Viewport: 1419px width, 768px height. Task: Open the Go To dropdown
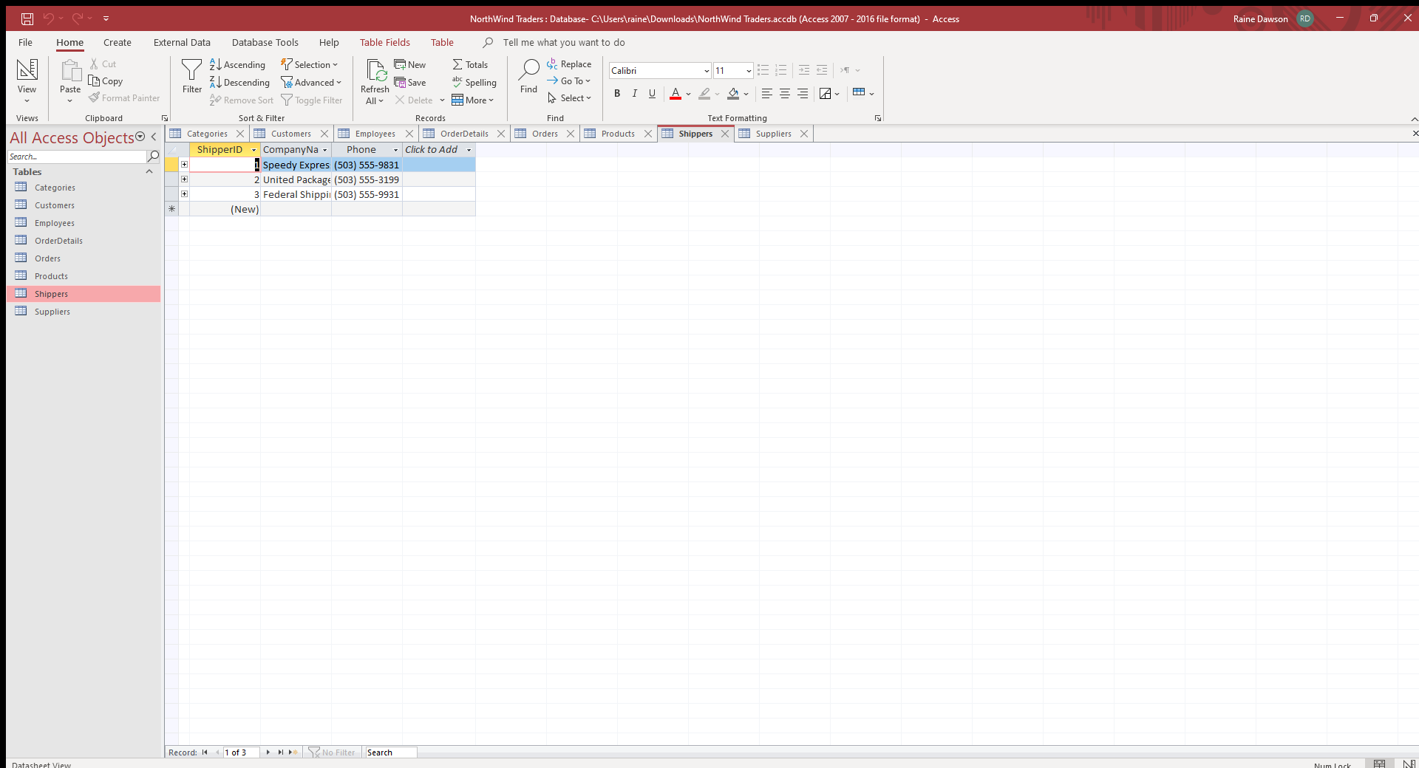[x=569, y=81]
